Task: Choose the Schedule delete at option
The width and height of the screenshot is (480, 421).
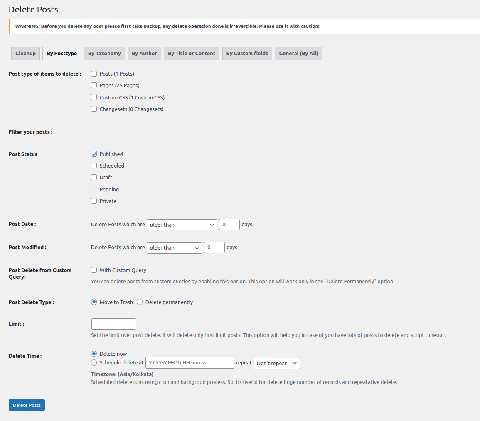Action: (94, 362)
